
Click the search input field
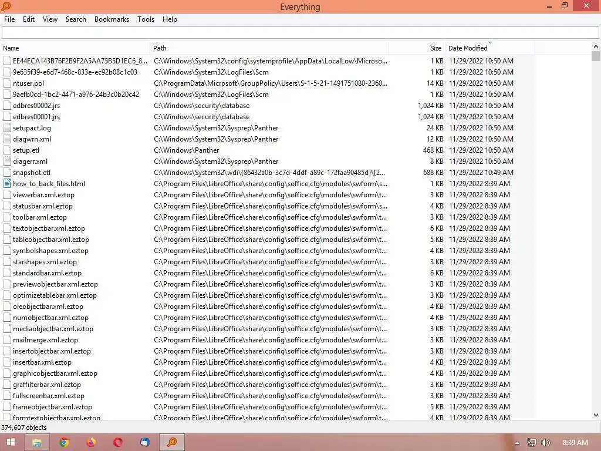pos(300,33)
